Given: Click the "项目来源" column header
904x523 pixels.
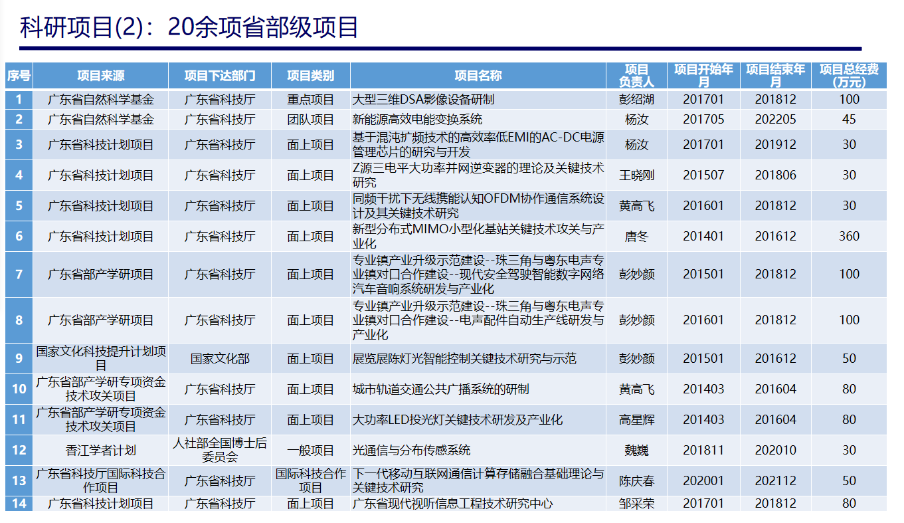Looking at the screenshot, I should pyautogui.click(x=100, y=76).
